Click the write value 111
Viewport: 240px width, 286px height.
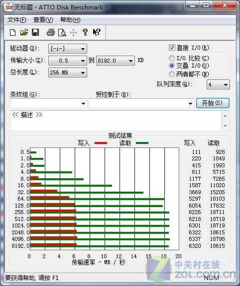(x=196, y=152)
